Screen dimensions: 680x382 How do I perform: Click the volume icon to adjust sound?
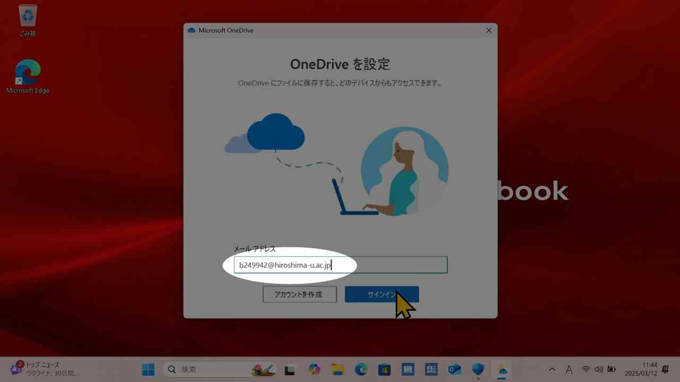[x=598, y=369]
